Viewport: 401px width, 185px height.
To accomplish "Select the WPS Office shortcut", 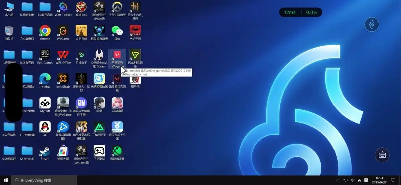I will coord(63,55).
